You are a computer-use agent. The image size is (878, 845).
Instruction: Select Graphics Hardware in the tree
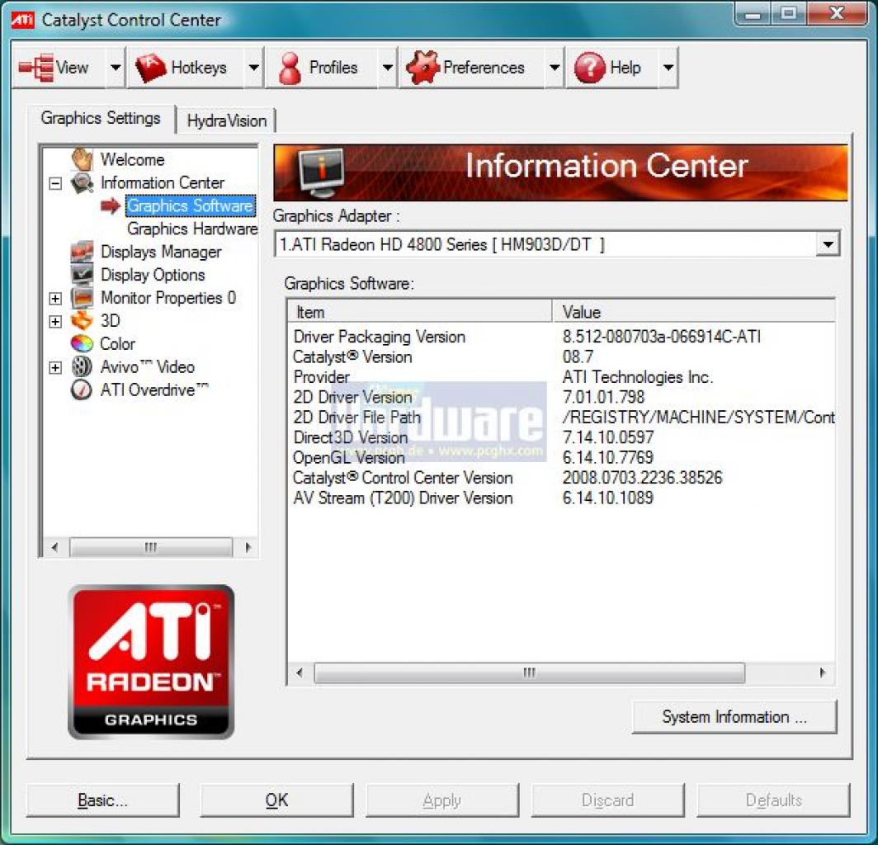192,229
